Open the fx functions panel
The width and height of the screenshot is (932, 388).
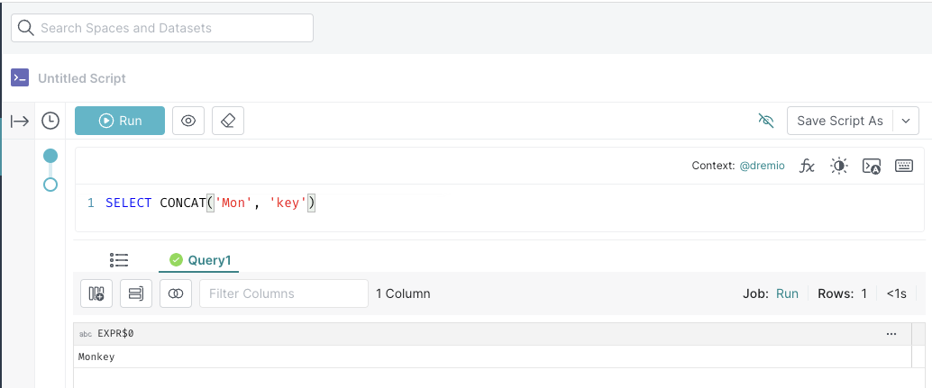pyautogui.click(x=807, y=167)
